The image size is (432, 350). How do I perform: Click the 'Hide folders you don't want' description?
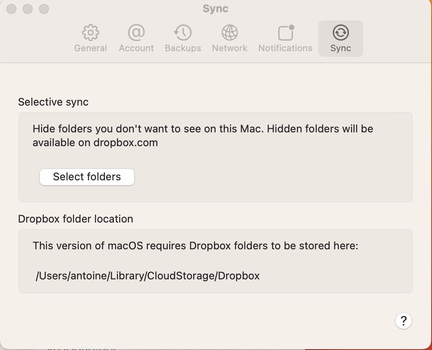click(203, 136)
